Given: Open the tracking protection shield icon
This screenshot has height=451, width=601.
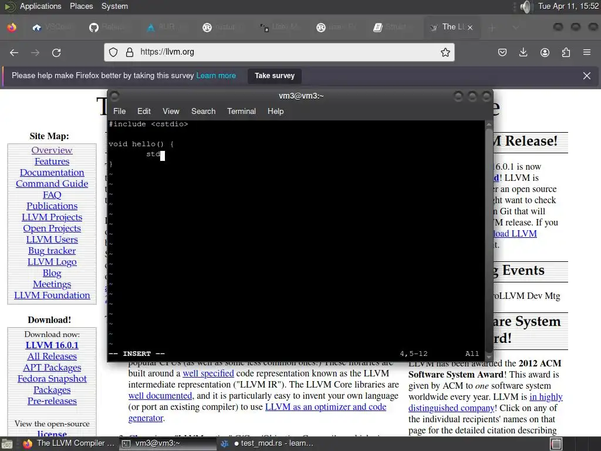Looking at the screenshot, I should point(113,52).
